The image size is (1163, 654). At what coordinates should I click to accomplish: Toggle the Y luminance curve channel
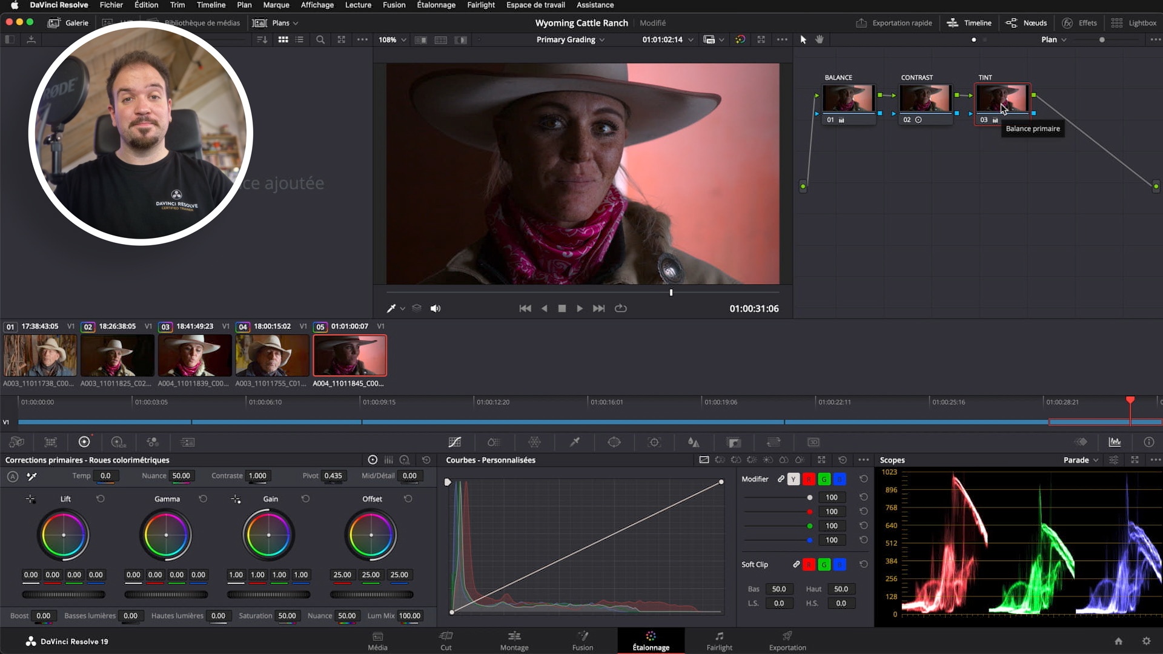(794, 479)
